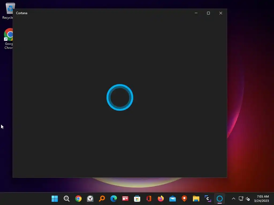Click the muted volume tray icon
The height and width of the screenshot is (205, 274).
point(248,199)
